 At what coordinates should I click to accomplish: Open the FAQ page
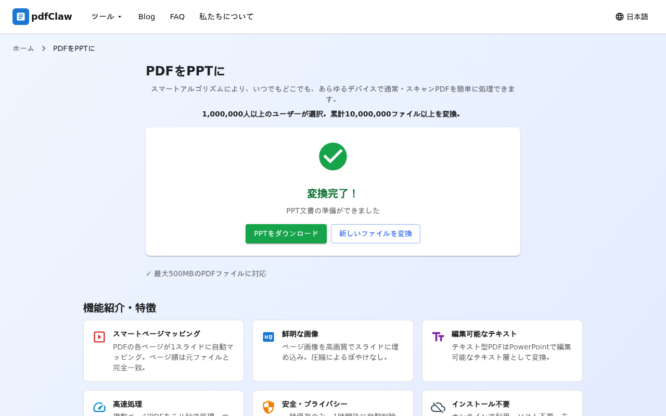click(x=177, y=16)
